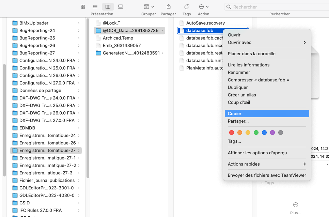Click the @Lock.T file icon
Image resolution: width=329 pixels, height=217 pixels.
click(98, 23)
